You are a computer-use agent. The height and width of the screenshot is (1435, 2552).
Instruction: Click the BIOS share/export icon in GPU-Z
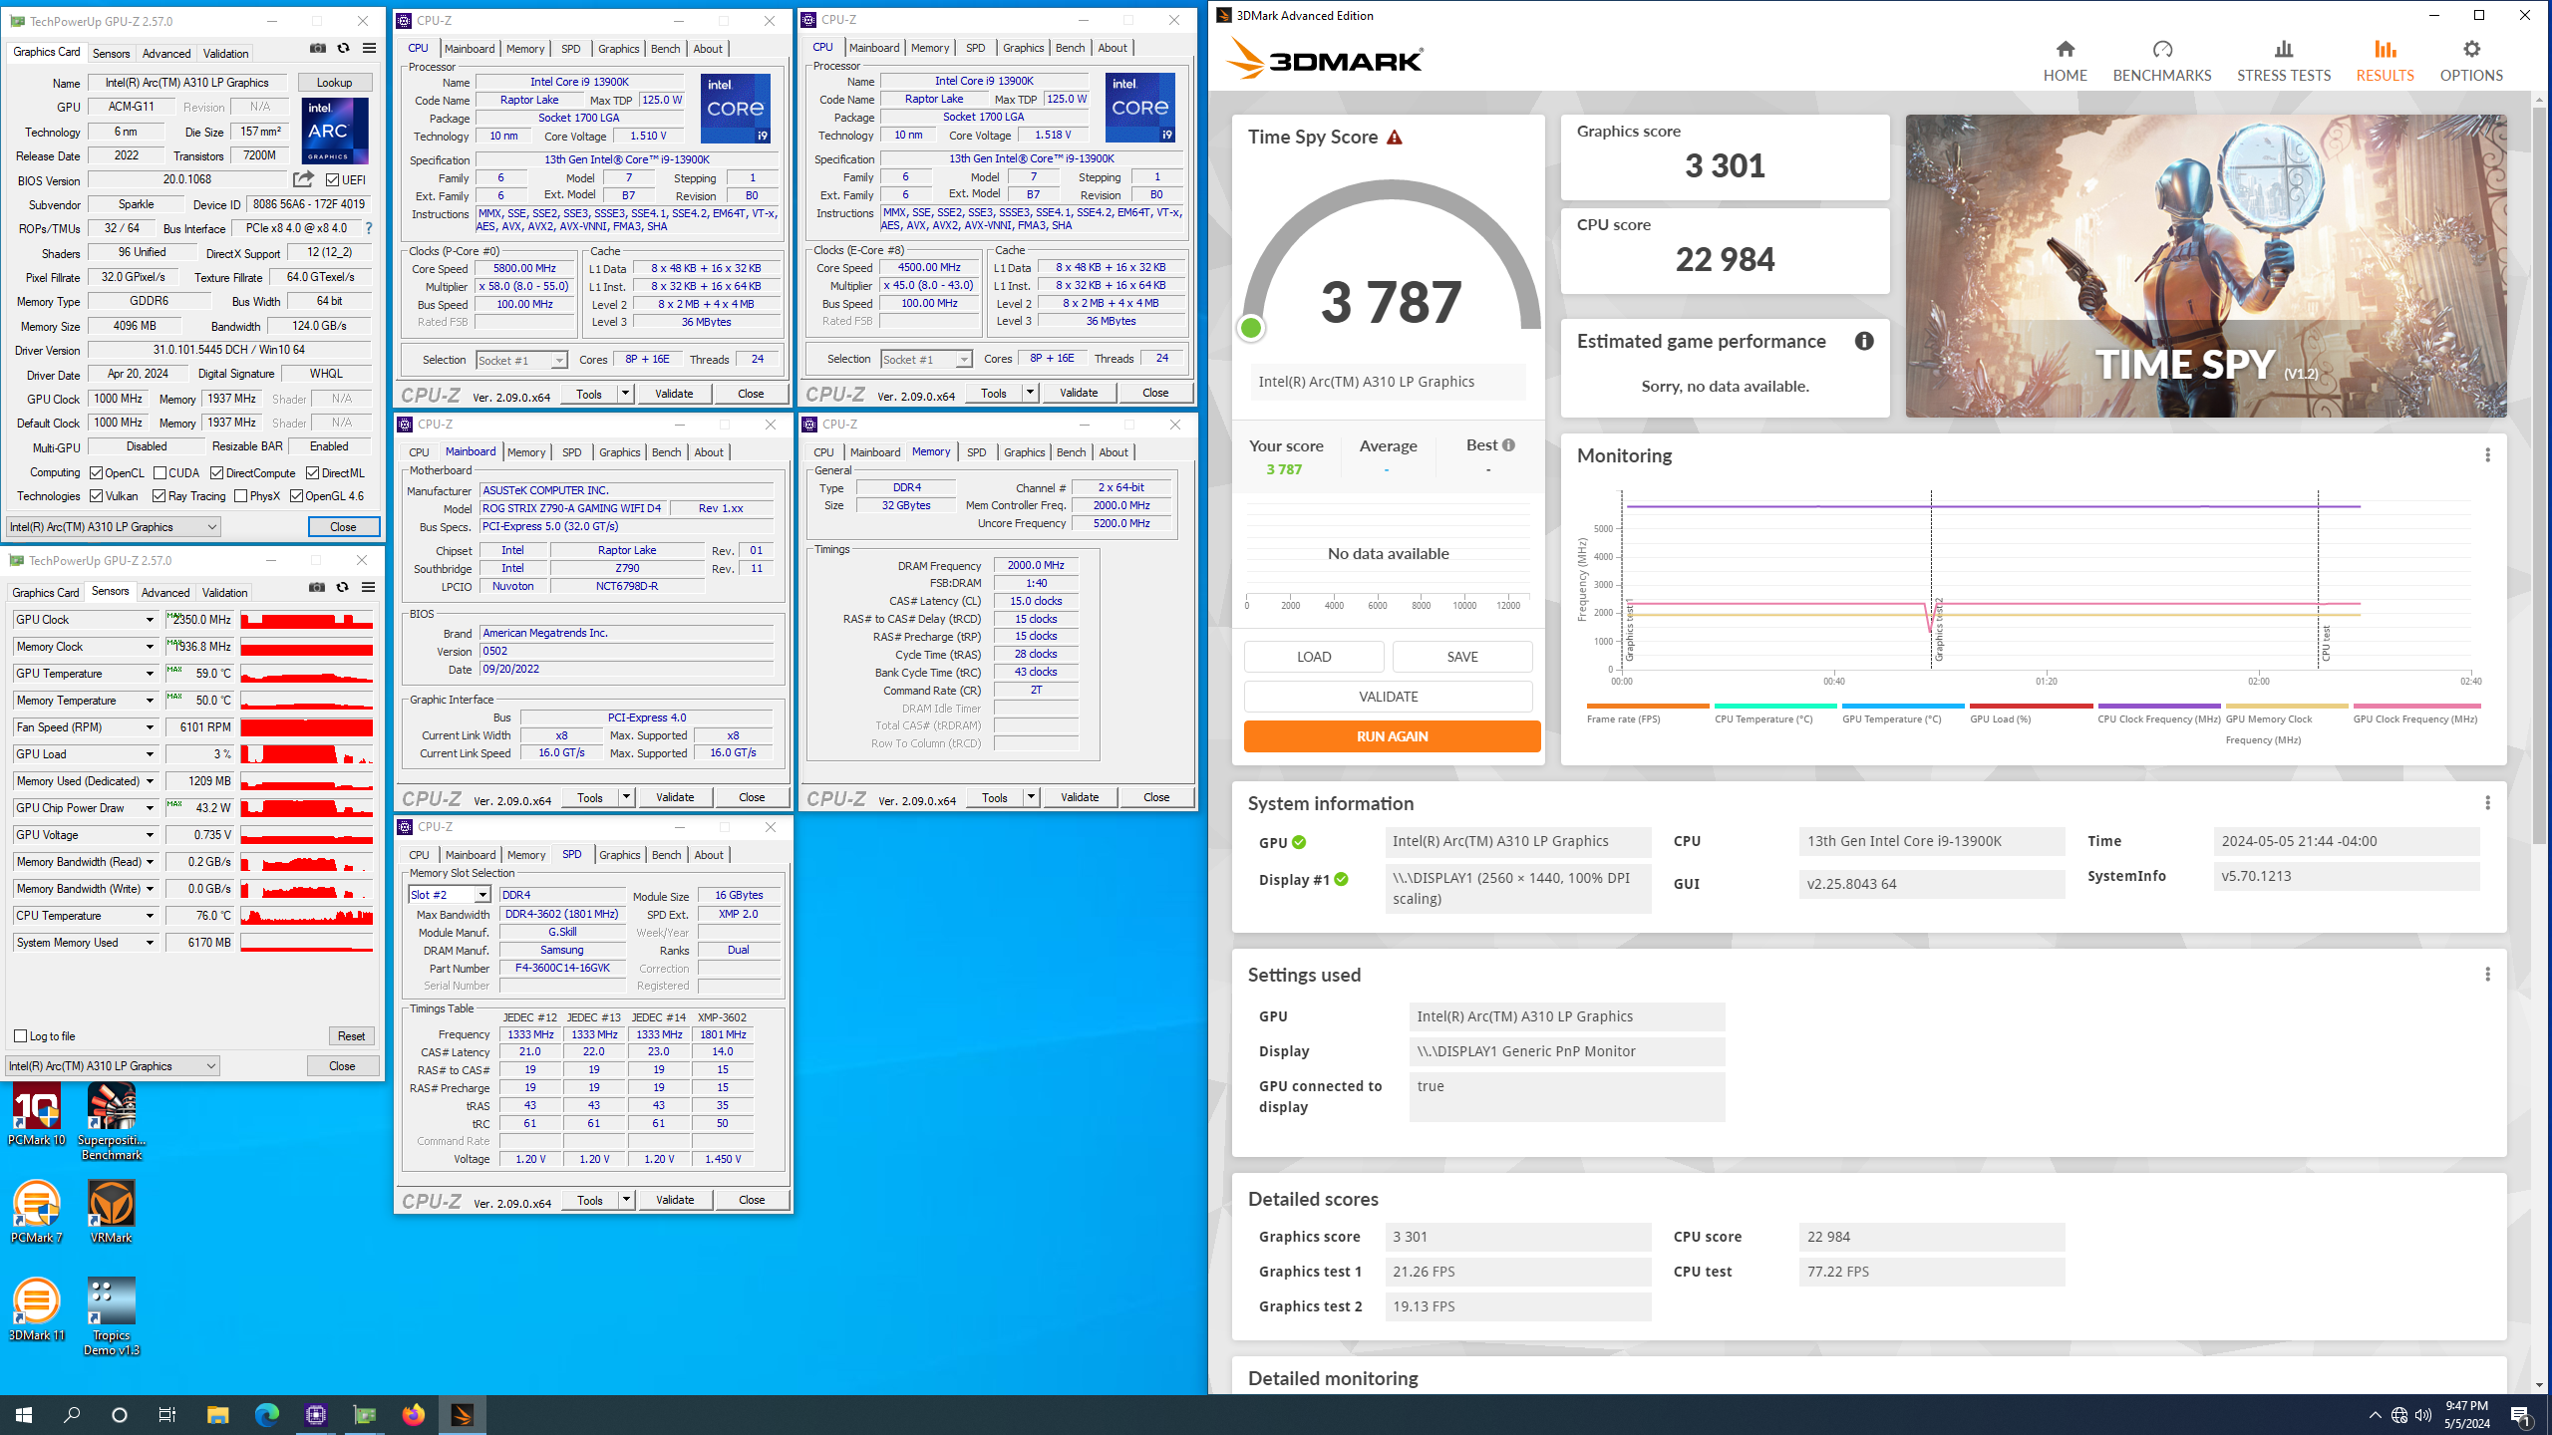(303, 179)
